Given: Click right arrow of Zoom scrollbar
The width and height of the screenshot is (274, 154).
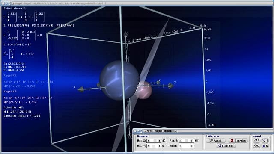Looking at the screenshot, I should (192, 146).
